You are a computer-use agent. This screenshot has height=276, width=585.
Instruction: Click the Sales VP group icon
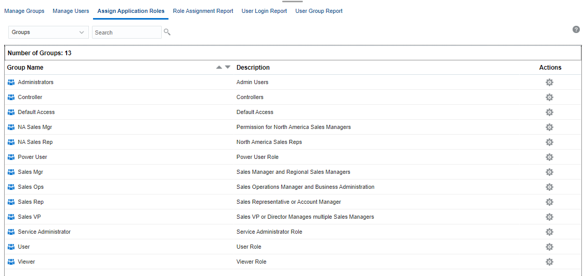[11, 217]
